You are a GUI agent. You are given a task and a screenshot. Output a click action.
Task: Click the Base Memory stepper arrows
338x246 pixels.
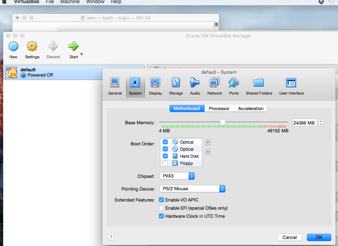(321, 123)
